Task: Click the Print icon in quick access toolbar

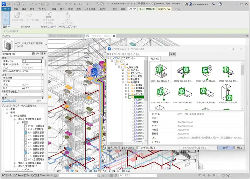Action: [x=43, y=4]
